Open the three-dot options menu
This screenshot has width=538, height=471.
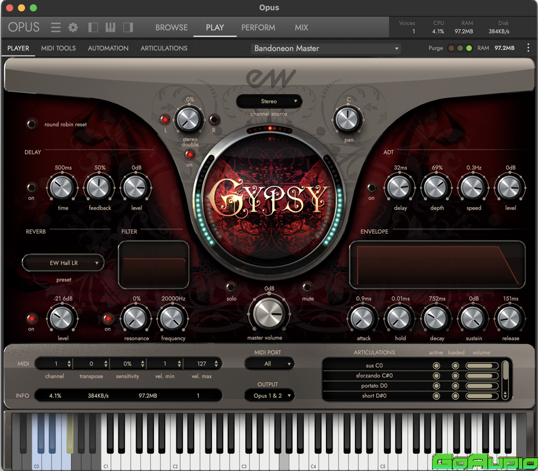(x=528, y=48)
